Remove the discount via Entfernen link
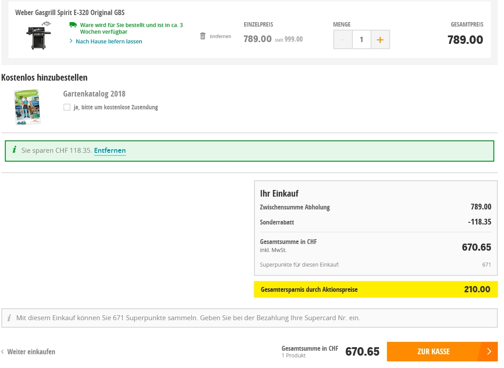The width and height of the screenshot is (504, 368). (x=109, y=151)
